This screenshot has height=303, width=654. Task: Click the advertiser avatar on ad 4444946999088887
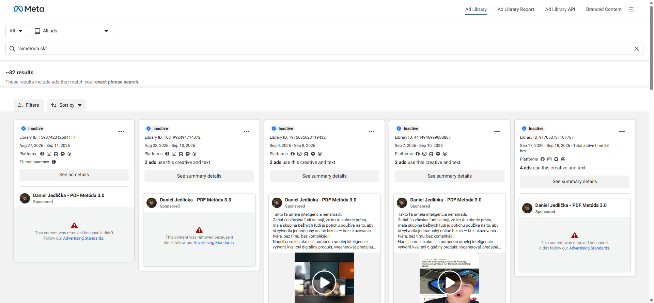tap(402, 203)
